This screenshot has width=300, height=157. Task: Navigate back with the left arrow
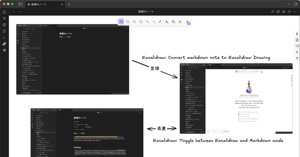coord(14,11)
